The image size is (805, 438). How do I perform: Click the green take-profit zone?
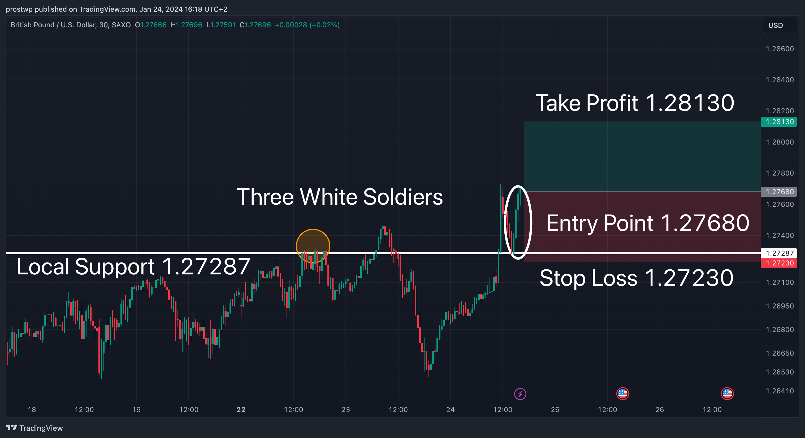[x=642, y=156]
